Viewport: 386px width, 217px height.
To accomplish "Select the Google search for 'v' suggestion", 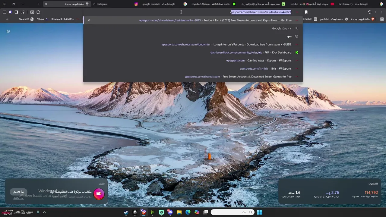I will [193, 28].
